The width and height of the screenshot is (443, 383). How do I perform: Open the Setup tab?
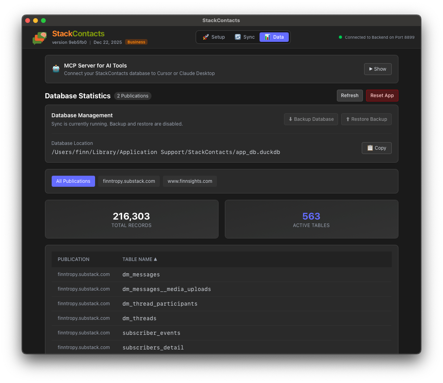pyautogui.click(x=214, y=37)
